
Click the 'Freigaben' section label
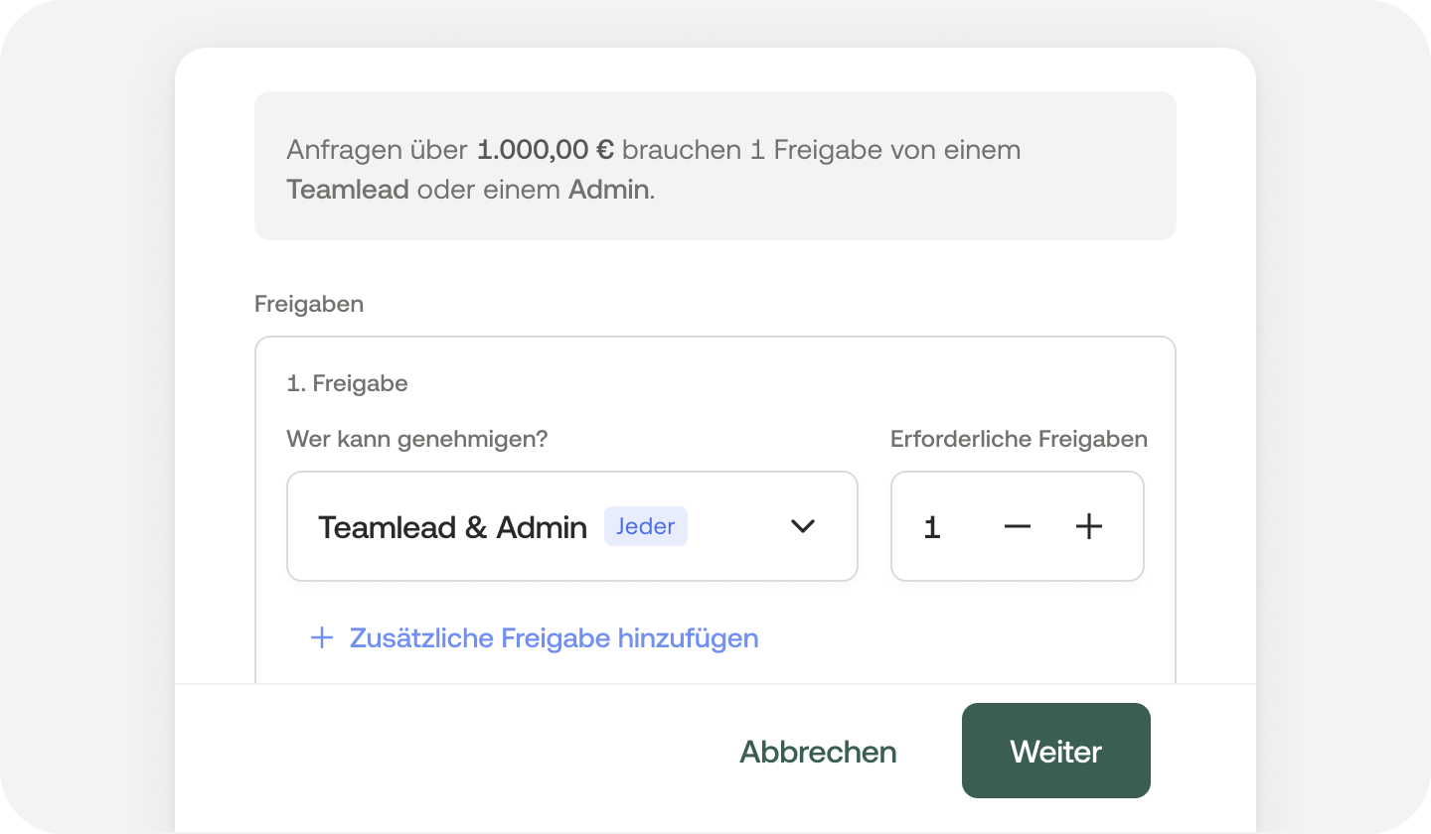tap(309, 304)
